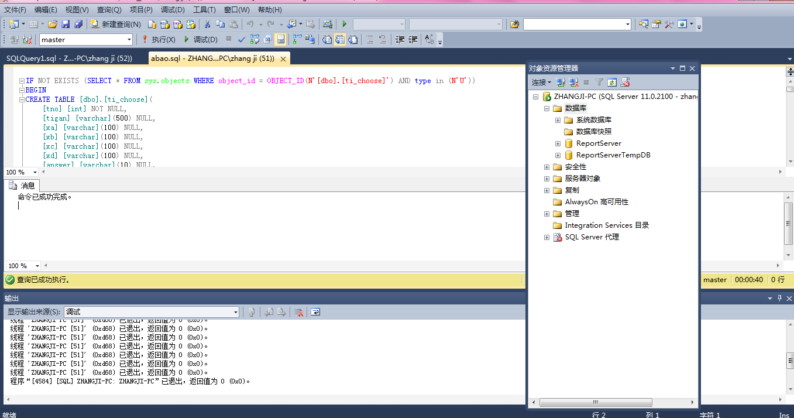794x418 pixels.
Task: Open the 查询(Q) menu
Action: click(x=109, y=10)
